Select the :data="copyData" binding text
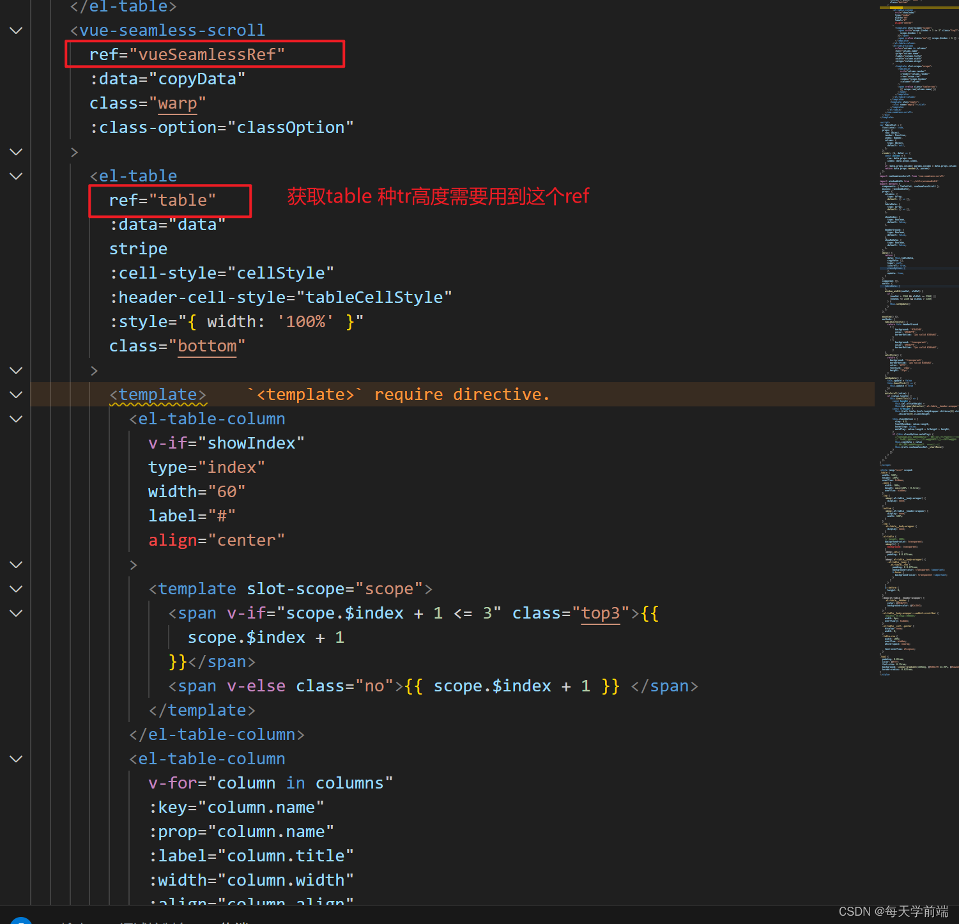Viewport: 959px width, 924px height. pos(166,78)
